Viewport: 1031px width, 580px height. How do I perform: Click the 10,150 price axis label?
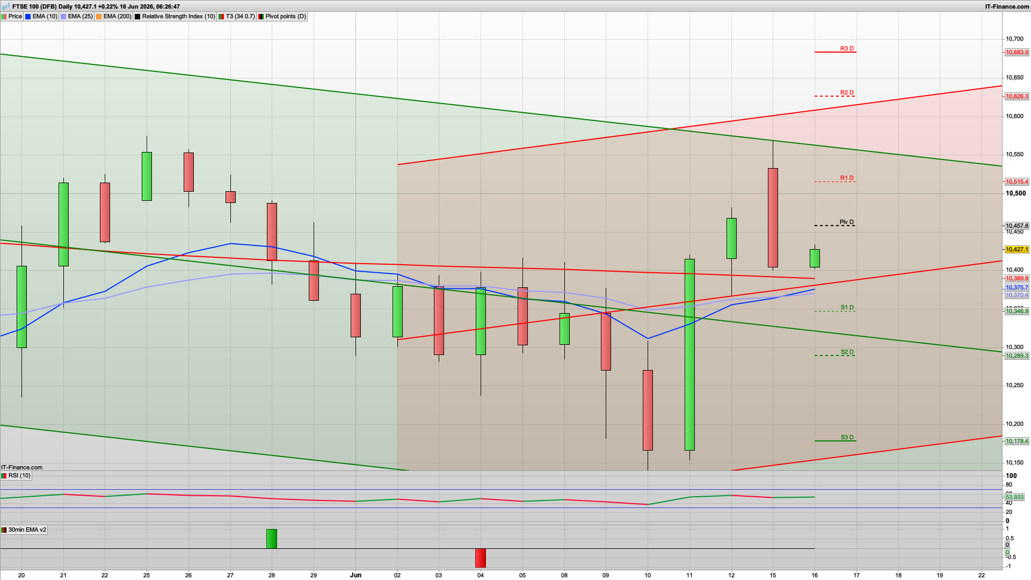(x=1014, y=462)
